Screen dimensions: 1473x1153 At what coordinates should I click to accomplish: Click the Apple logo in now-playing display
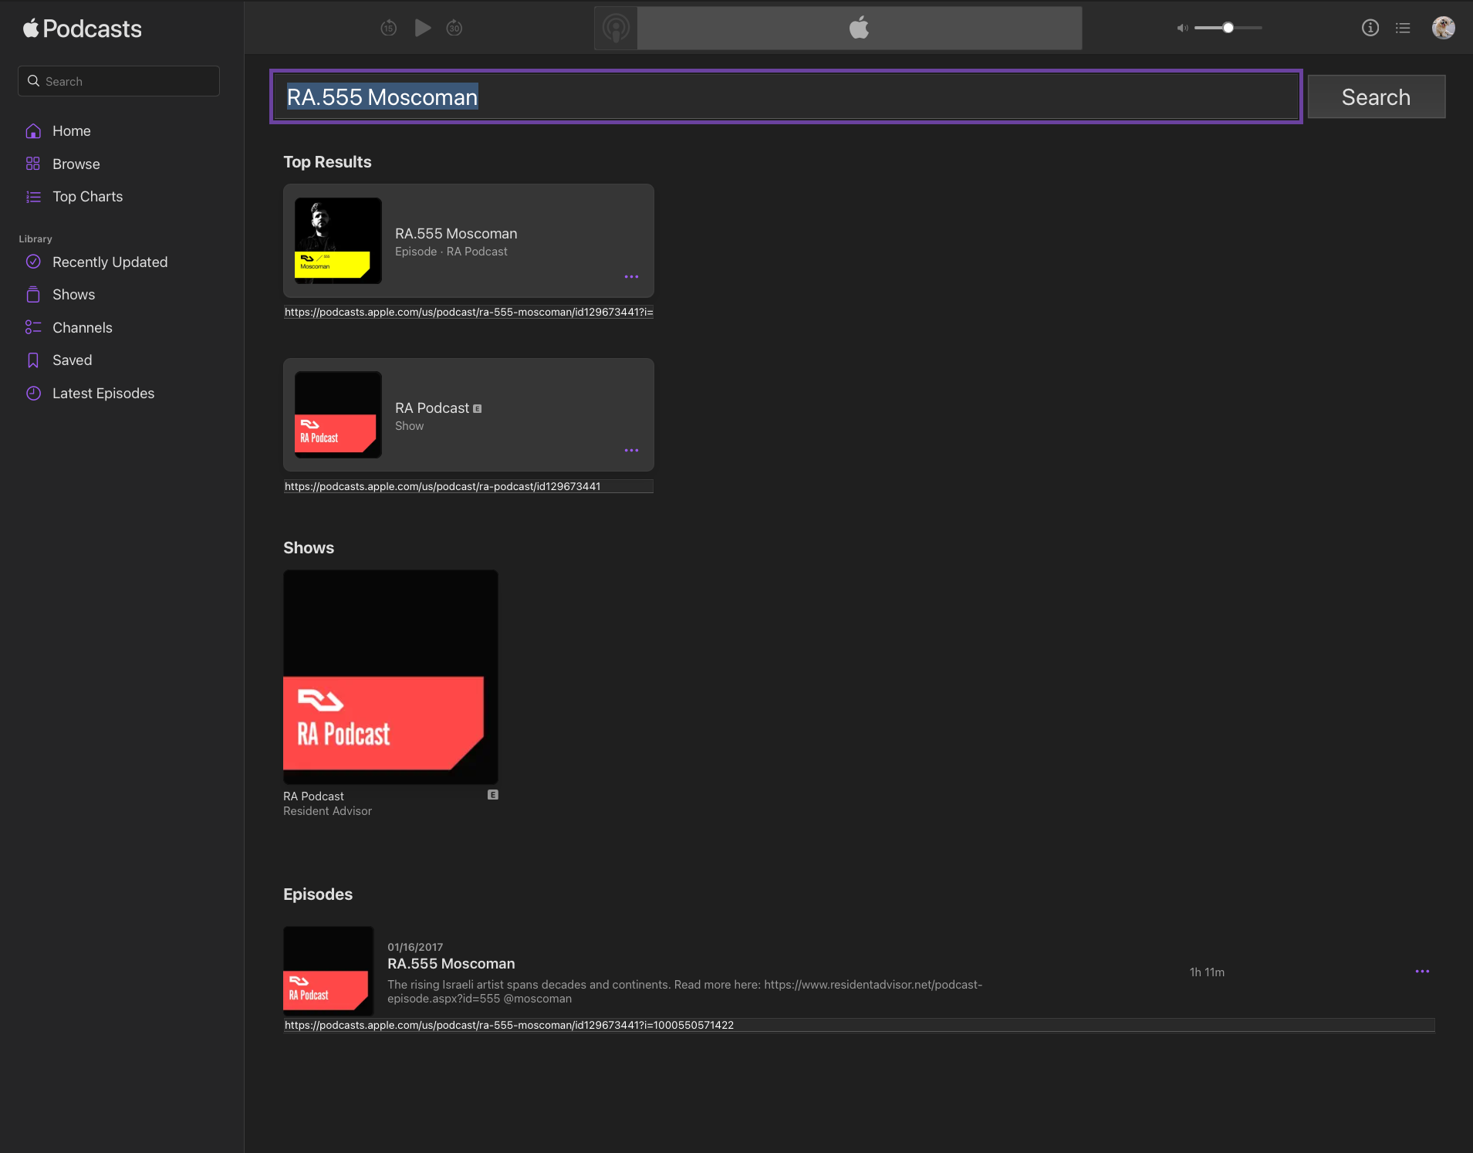pyautogui.click(x=859, y=28)
